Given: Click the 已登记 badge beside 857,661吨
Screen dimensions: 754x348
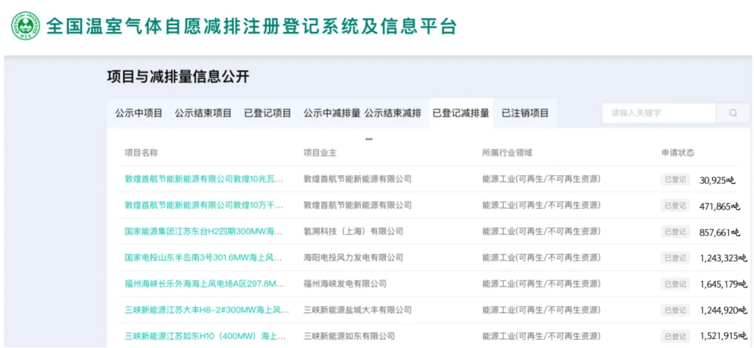Looking at the screenshot, I should [x=675, y=232].
